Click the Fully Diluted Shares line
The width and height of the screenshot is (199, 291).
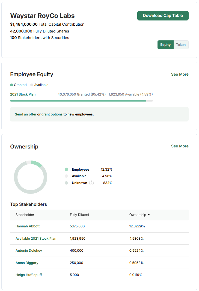(40, 31)
